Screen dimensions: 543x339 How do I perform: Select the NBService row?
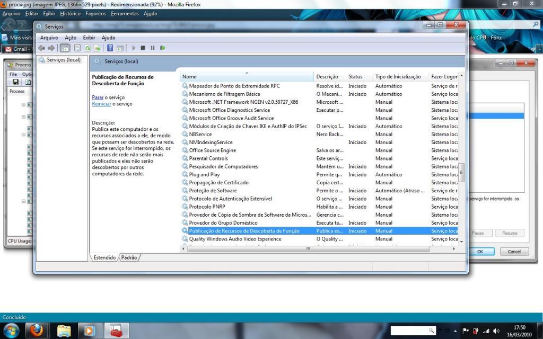[319, 134]
